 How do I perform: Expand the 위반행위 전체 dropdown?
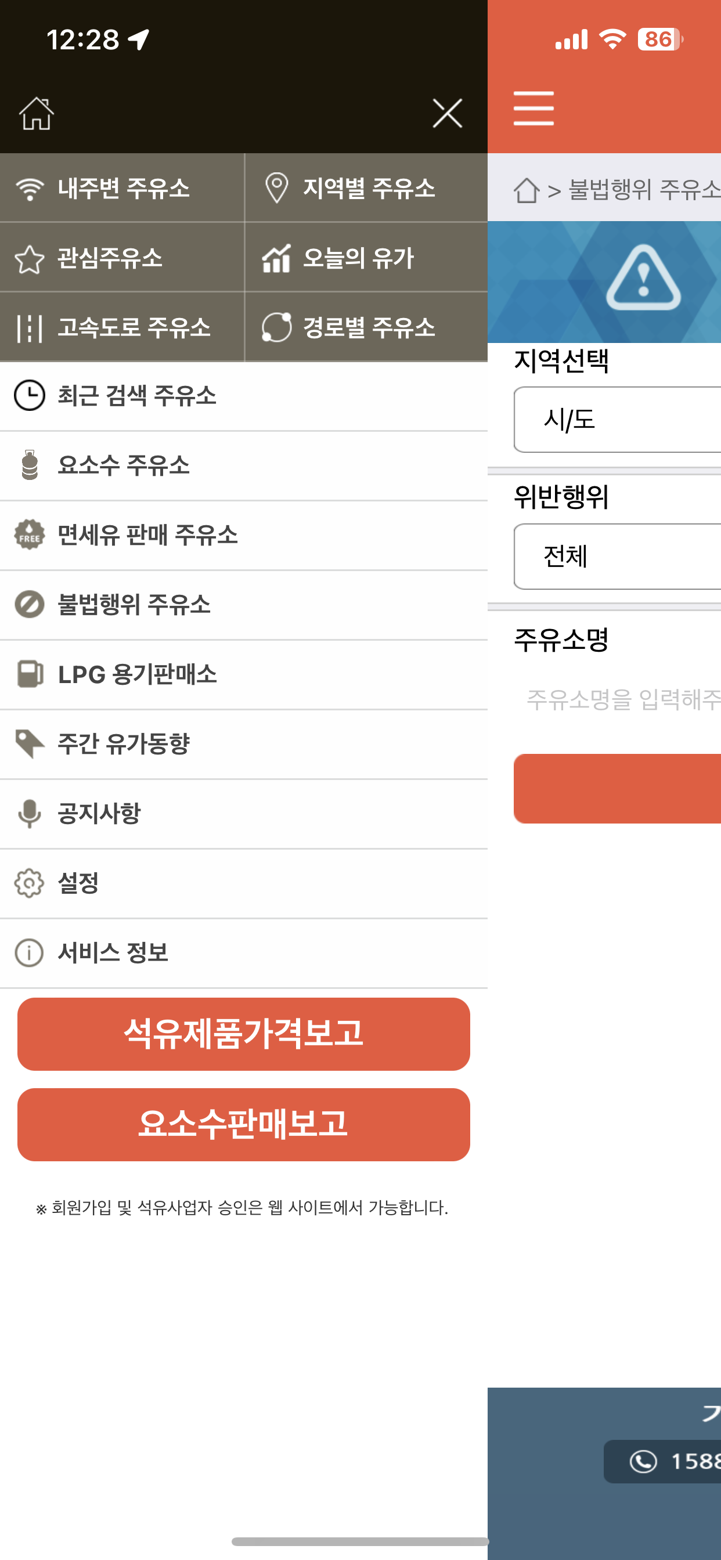pyautogui.click(x=618, y=557)
